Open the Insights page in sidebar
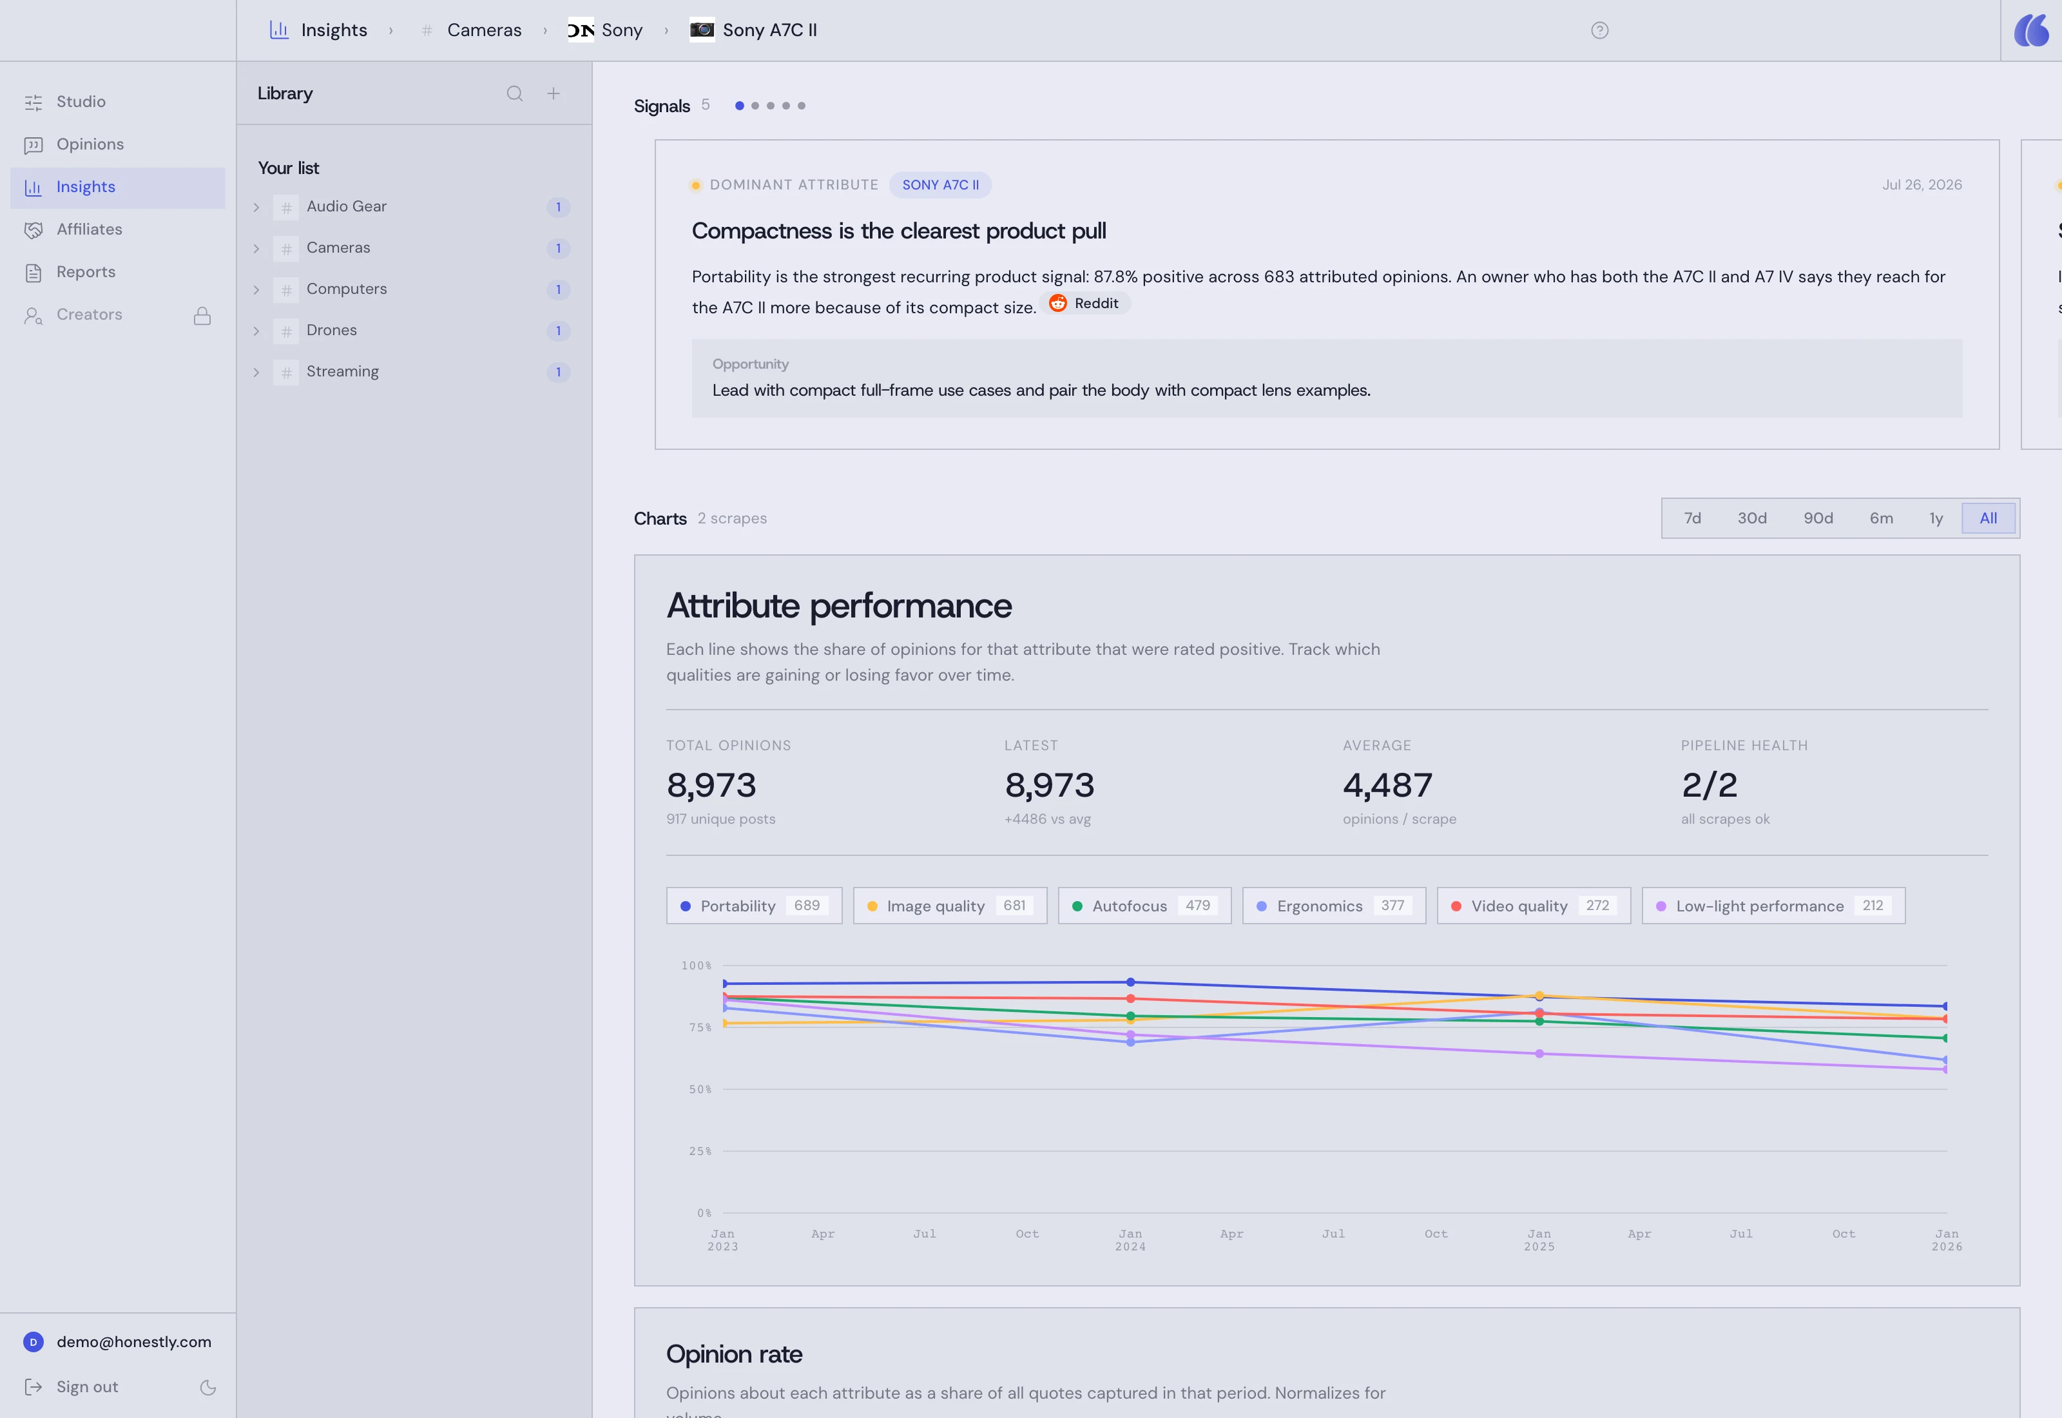This screenshot has width=2062, height=1418. pyautogui.click(x=117, y=188)
